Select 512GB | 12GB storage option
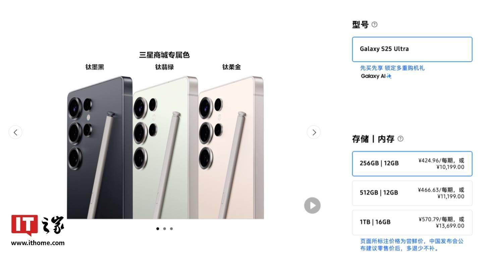 (x=412, y=193)
